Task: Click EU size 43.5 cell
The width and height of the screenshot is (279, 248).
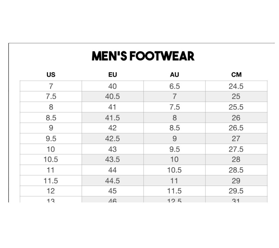Action: coord(113,159)
